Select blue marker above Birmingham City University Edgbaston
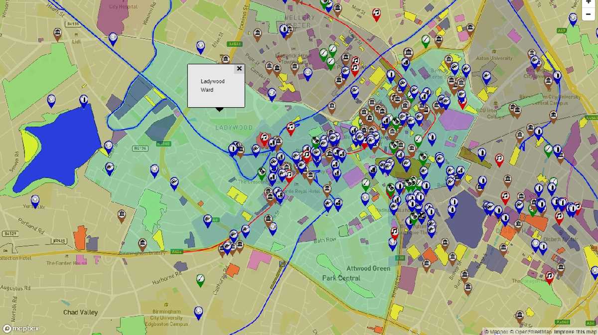Image resolution: width=598 pixels, height=335 pixels. [x=198, y=312]
